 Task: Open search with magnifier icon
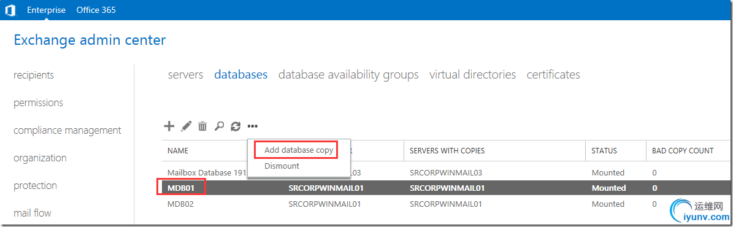point(219,126)
